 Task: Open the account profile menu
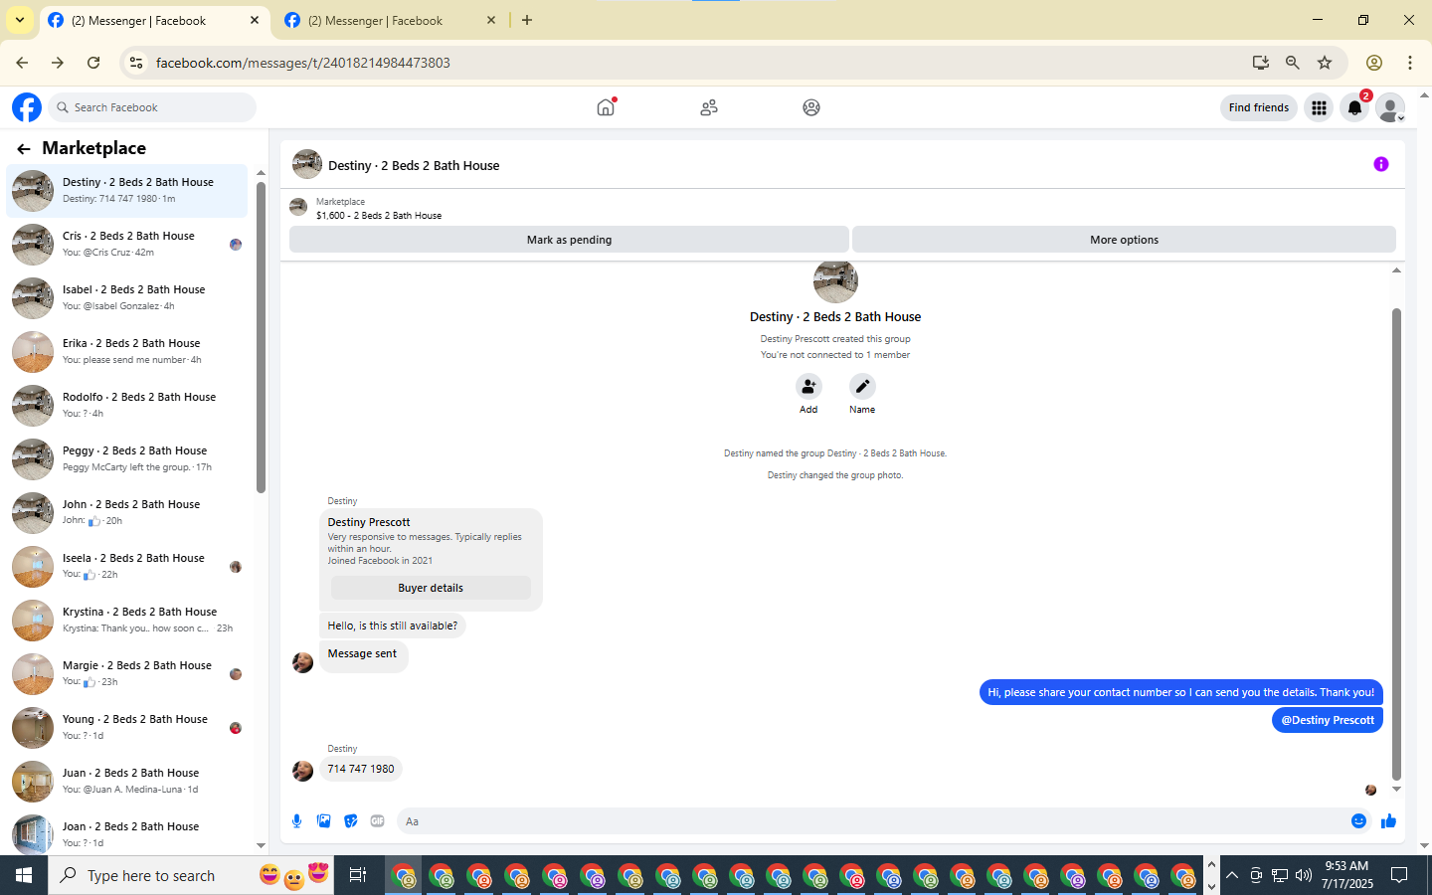(x=1390, y=107)
